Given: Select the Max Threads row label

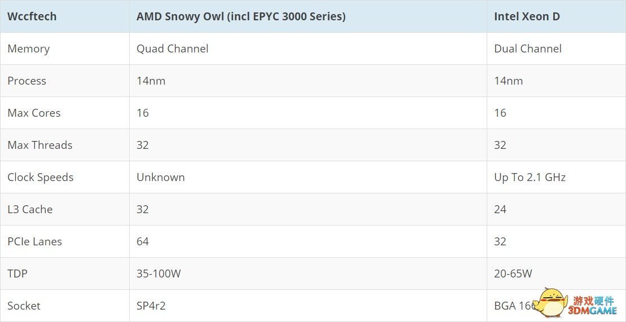Looking at the screenshot, I should [40, 145].
